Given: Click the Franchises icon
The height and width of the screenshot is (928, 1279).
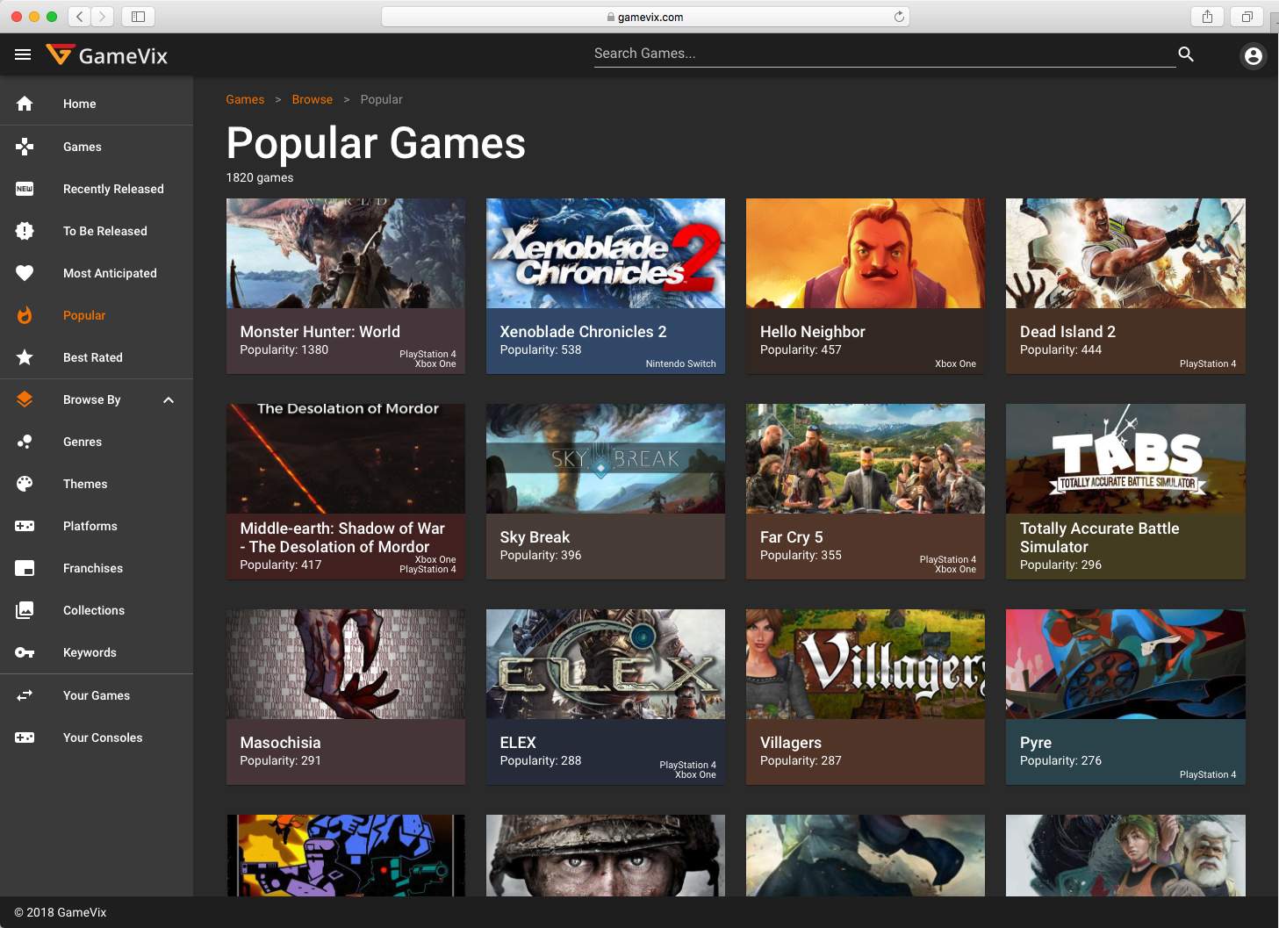Looking at the screenshot, I should point(25,568).
